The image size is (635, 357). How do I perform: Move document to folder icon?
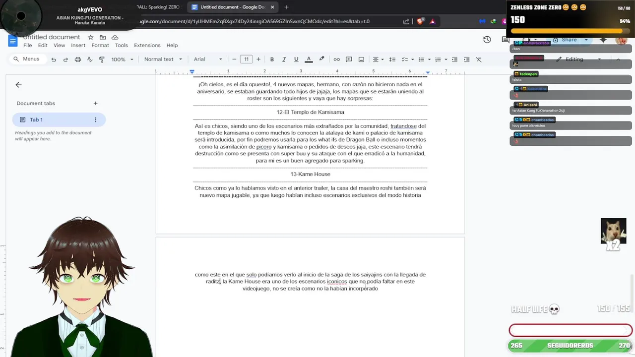[103, 37]
